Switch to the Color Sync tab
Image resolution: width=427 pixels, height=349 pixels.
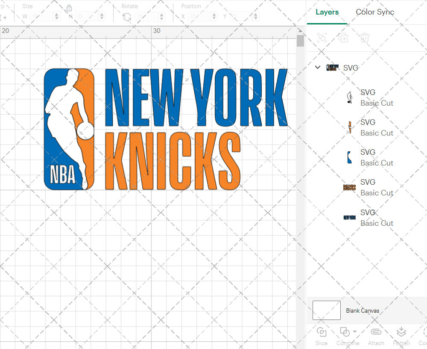click(375, 12)
